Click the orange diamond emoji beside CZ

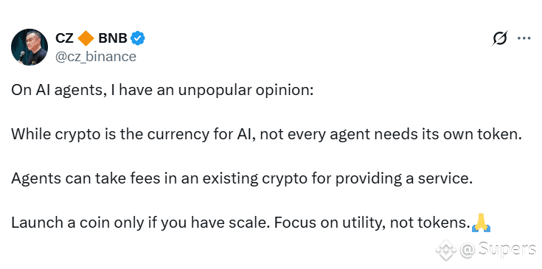pyautogui.click(x=86, y=38)
